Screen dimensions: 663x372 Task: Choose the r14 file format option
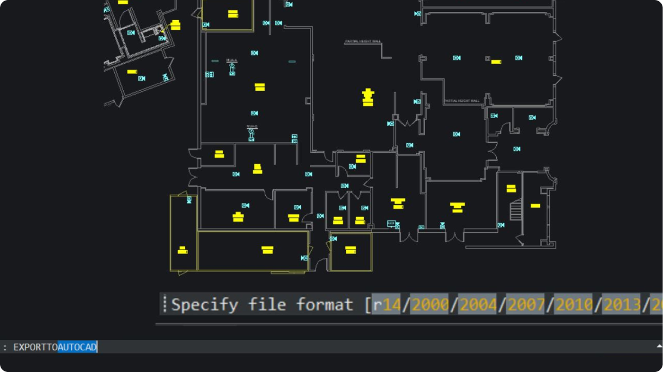pos(387,305)
